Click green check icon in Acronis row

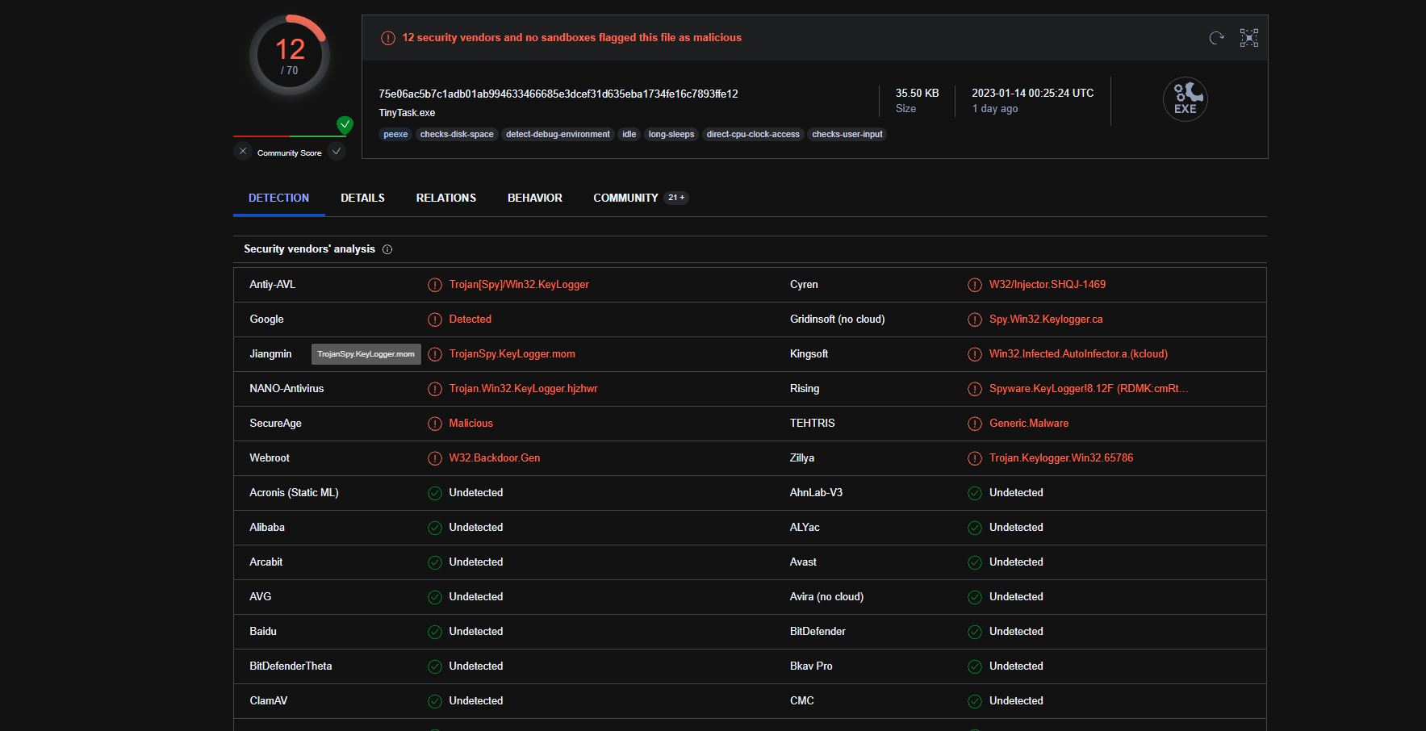(435, 493)
